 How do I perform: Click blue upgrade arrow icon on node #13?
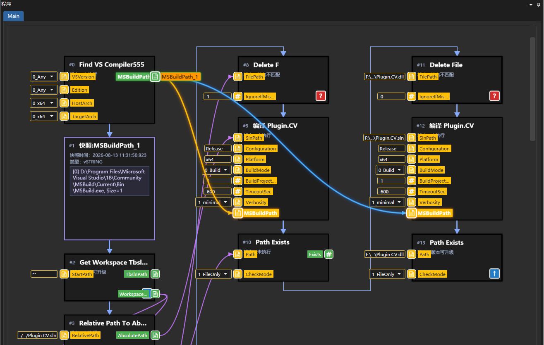(x=494, y=274)
